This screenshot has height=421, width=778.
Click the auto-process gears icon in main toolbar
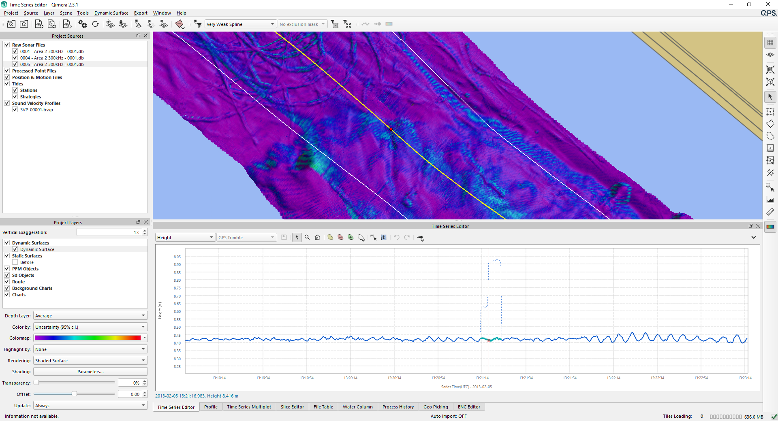83,24
